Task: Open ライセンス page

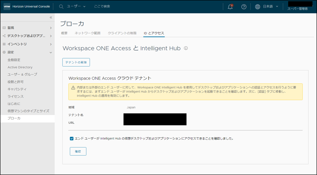Action: pos(16,97)
